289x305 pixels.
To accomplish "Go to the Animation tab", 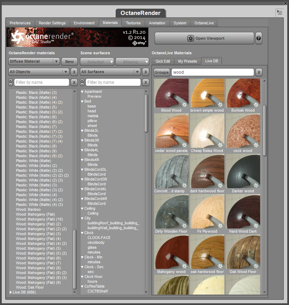I will pos(157,23).
